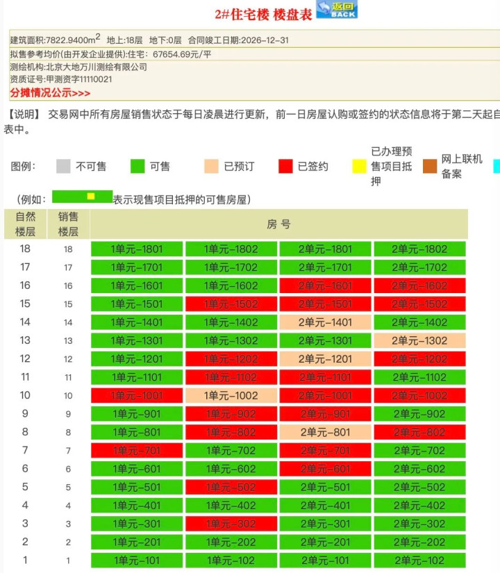
Task: Open room 1单元-901
Action: [x=137, y=414]
